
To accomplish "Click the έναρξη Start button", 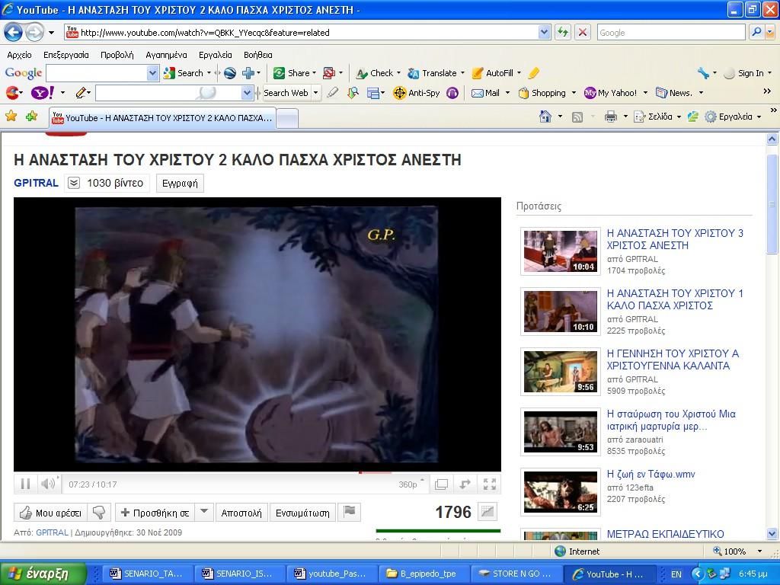I will (x=43, y=574).
